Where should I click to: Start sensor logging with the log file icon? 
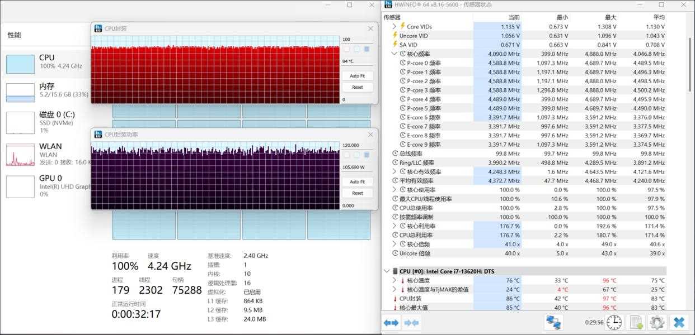tap(636, 322)
